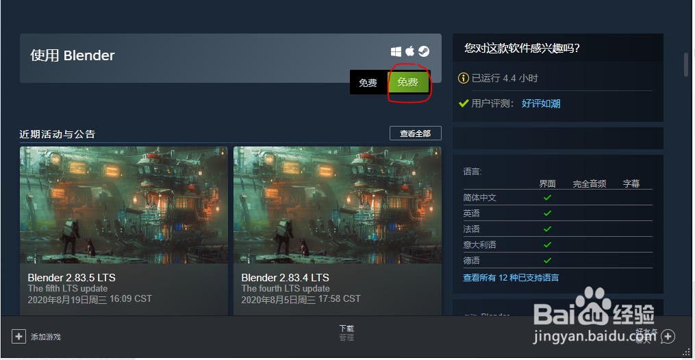
Task: Click the plus icon for 添加游戏
Action: 18,337
